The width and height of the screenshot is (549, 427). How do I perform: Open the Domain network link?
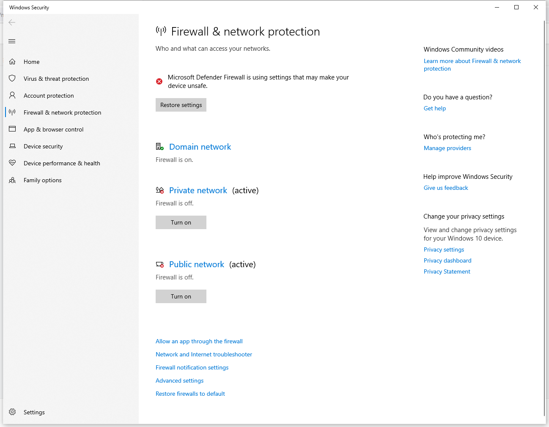coord(200,147)
